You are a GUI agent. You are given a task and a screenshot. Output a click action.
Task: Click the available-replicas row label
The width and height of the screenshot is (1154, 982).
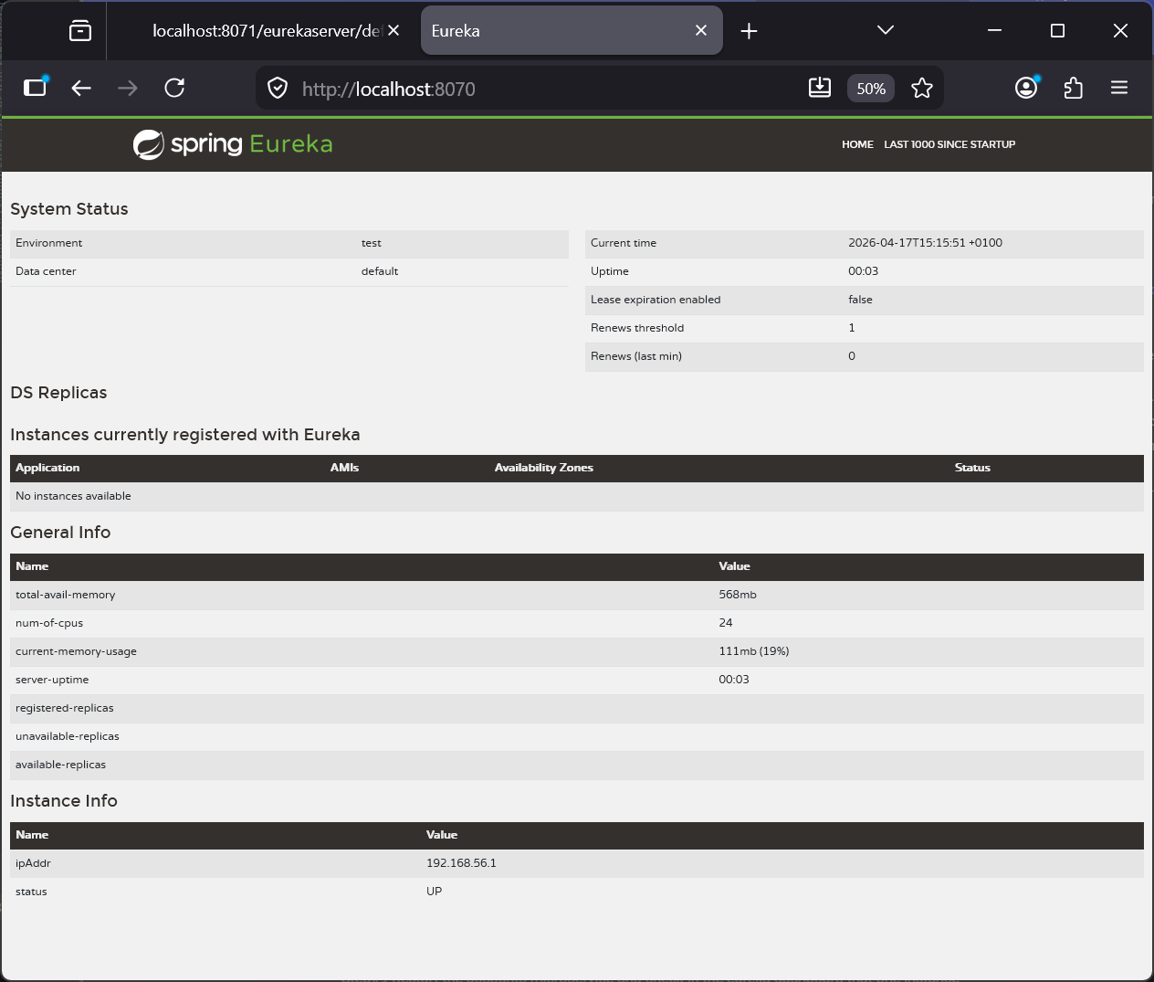click(60, 765)
